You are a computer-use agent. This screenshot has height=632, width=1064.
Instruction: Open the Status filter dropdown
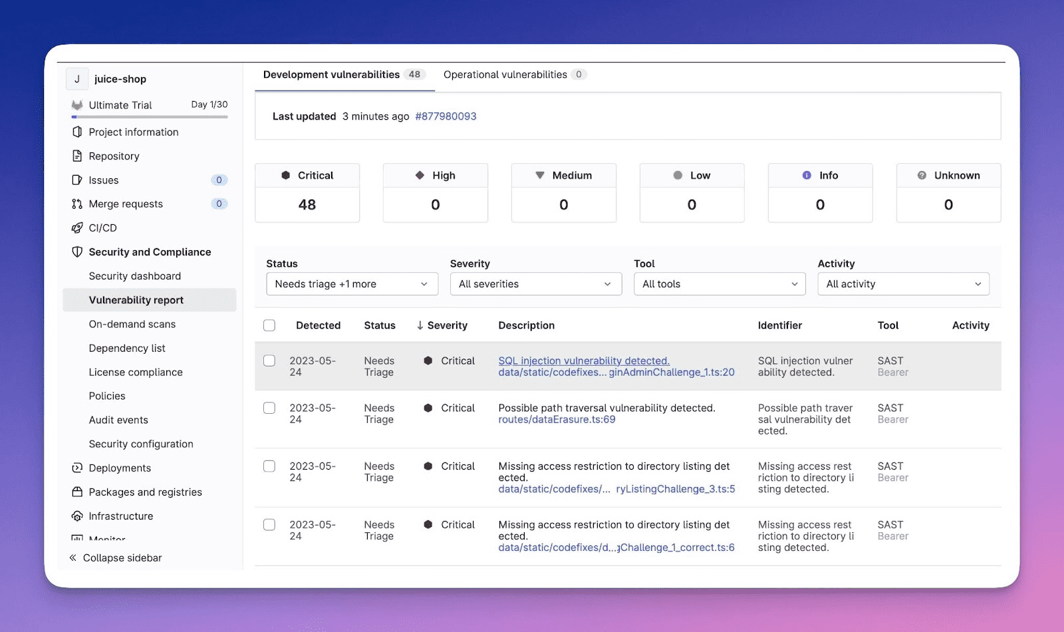click(x=352, y=284)
